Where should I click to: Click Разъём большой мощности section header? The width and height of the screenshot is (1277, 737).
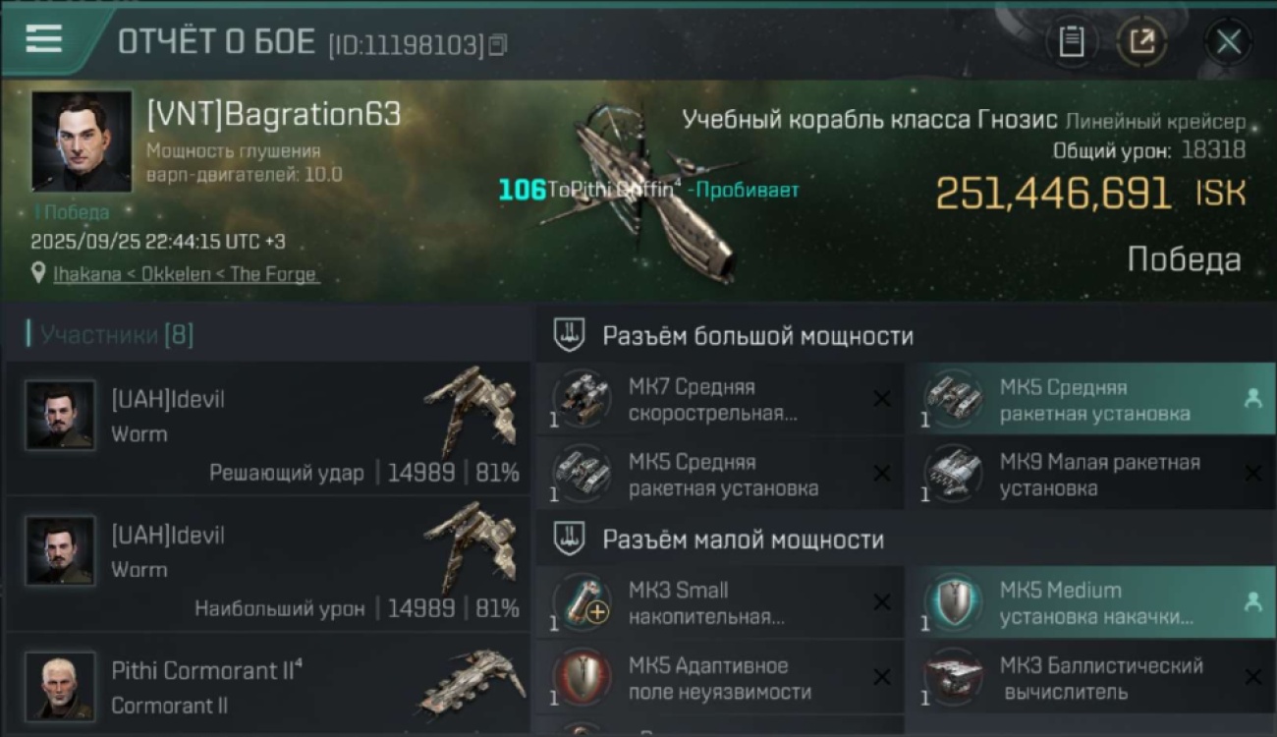tap(757, 336)
